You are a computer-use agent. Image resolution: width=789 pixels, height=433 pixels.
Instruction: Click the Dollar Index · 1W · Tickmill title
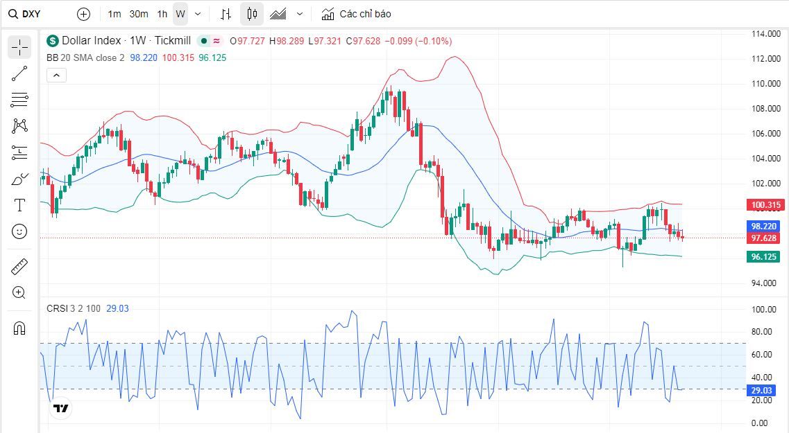[126, 41]
